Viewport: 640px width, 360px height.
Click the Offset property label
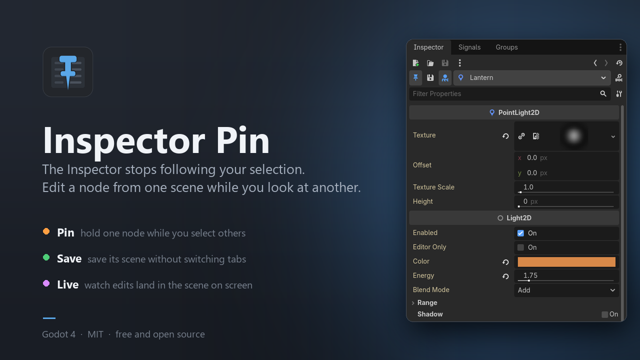click(x=422, y=165)
